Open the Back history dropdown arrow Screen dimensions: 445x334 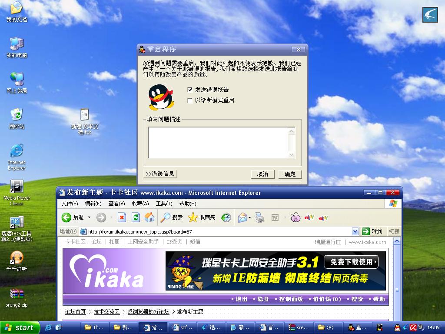tap(89, 217)
